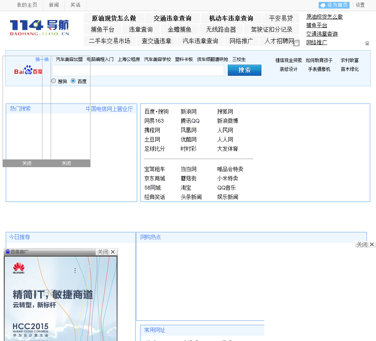Click the 塑料卡板 hot keyword
This screenshot has height=341, width=376.
coord(184,59)
